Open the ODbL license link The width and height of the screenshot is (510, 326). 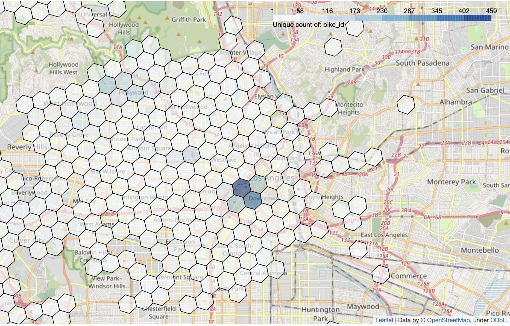pyautogui.click(x=498, y=320)
